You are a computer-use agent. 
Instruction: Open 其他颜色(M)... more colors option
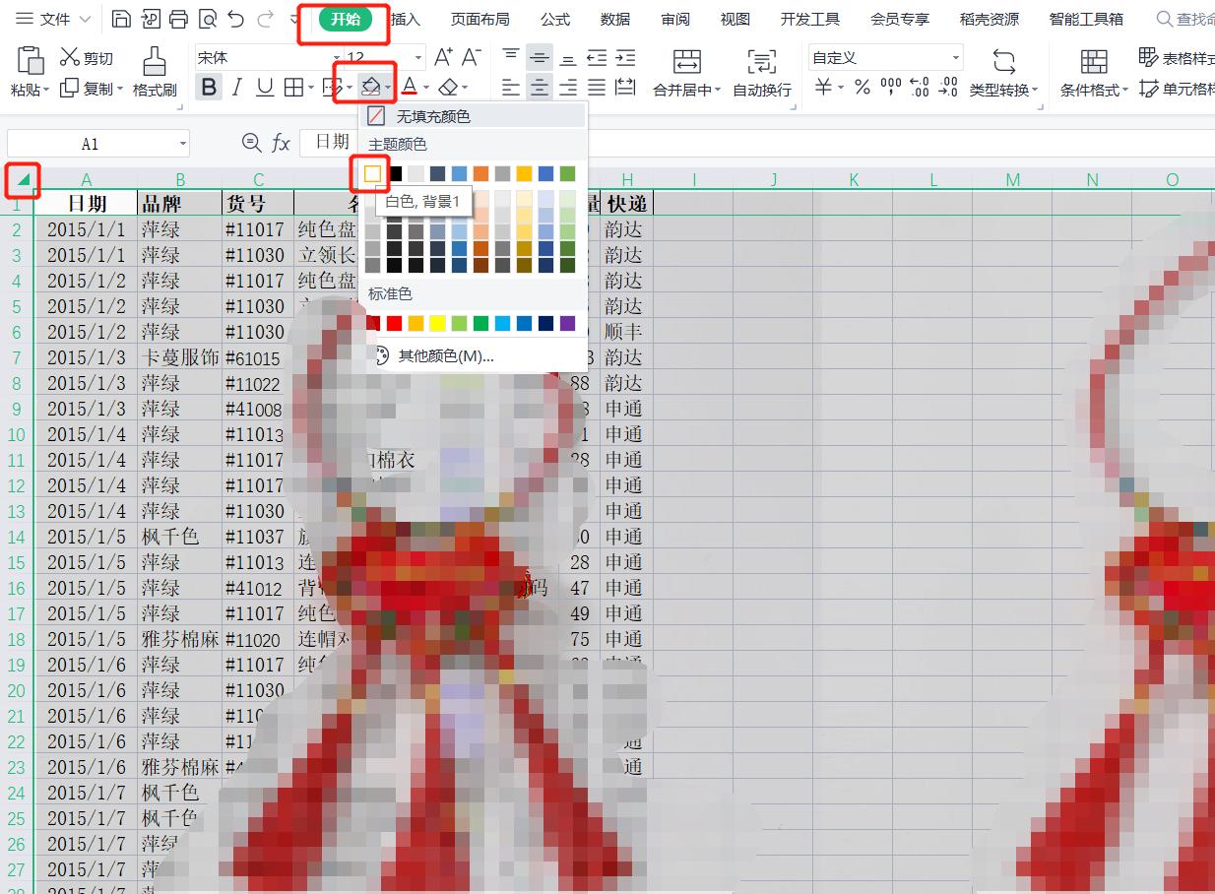point(445,355)
